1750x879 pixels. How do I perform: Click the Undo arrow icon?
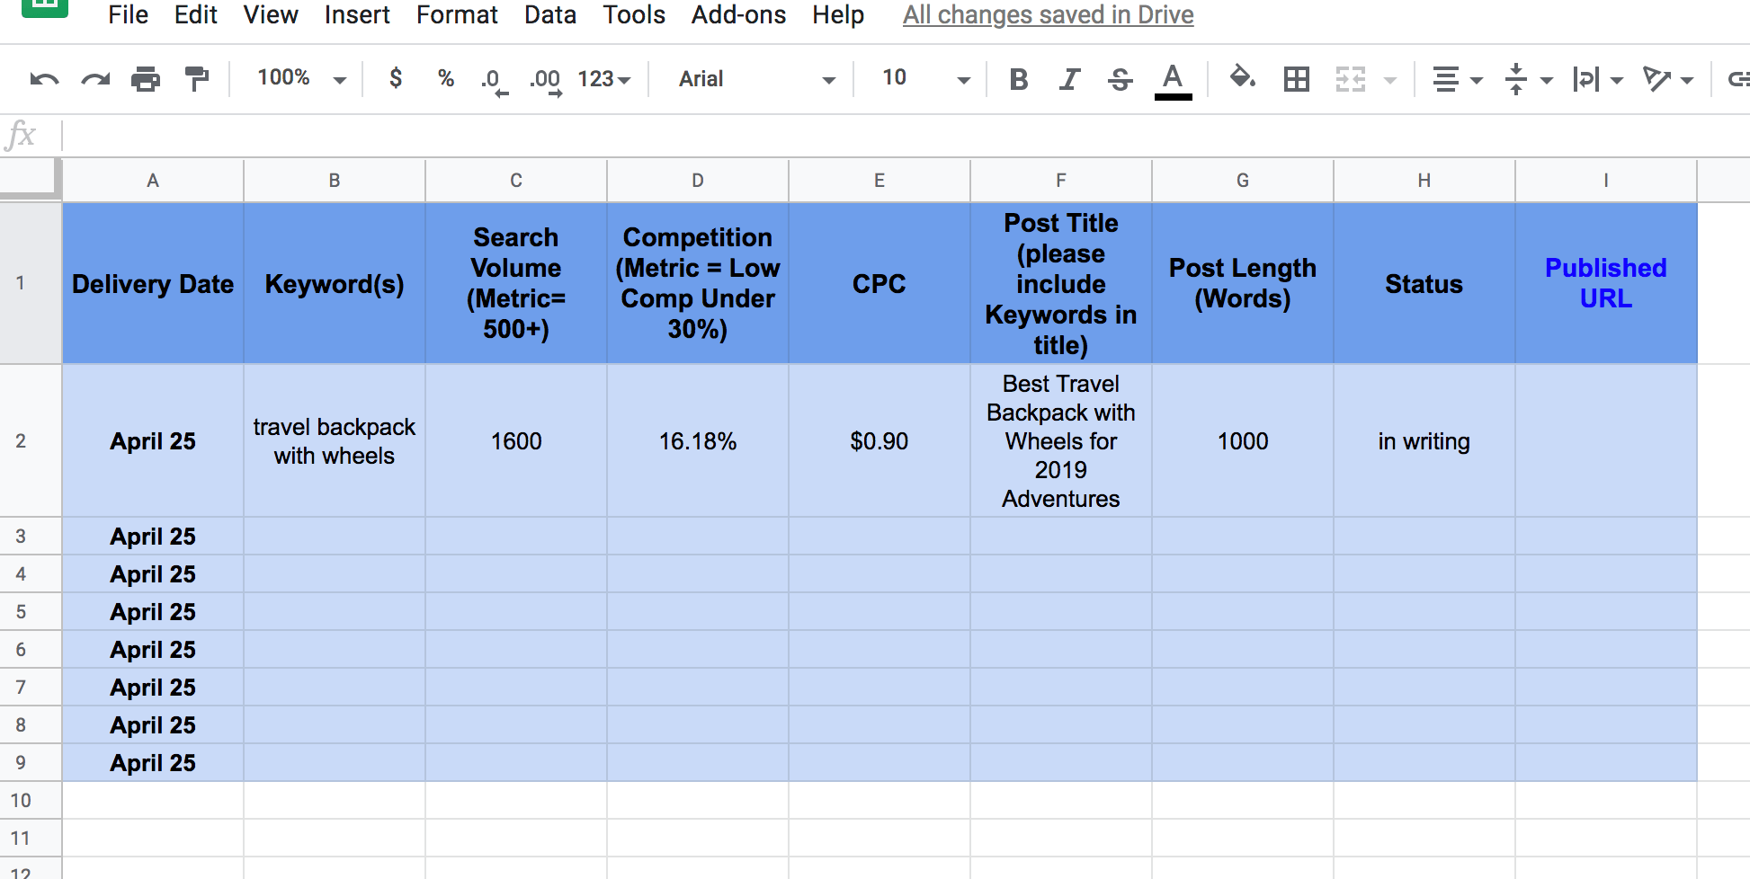pyautogui.click(x=44, y=79)
